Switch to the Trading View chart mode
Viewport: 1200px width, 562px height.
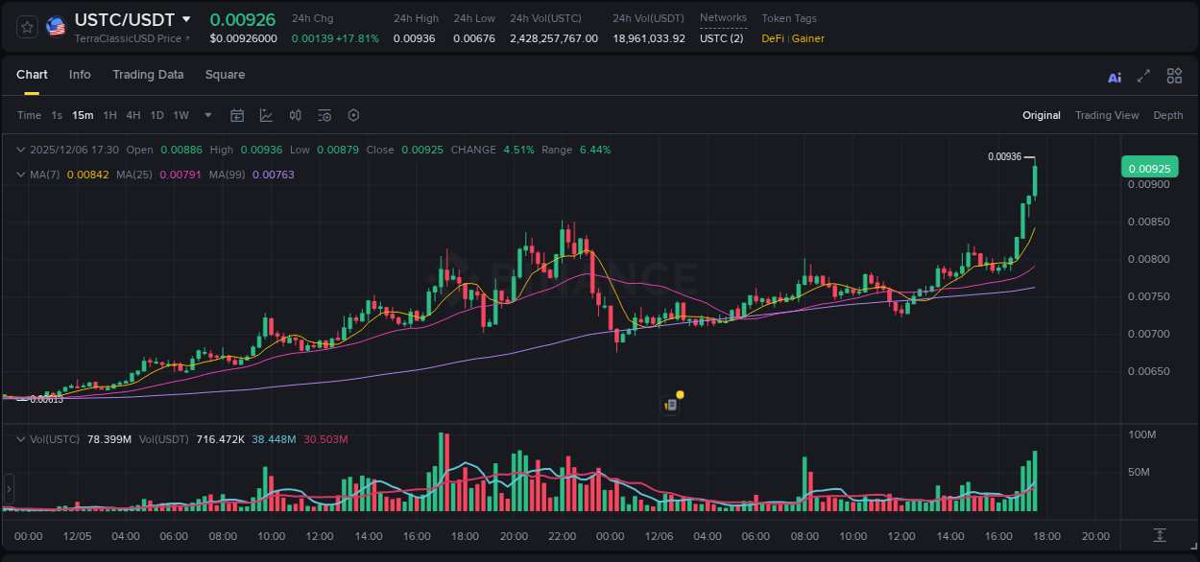(x=1107, y=115)
